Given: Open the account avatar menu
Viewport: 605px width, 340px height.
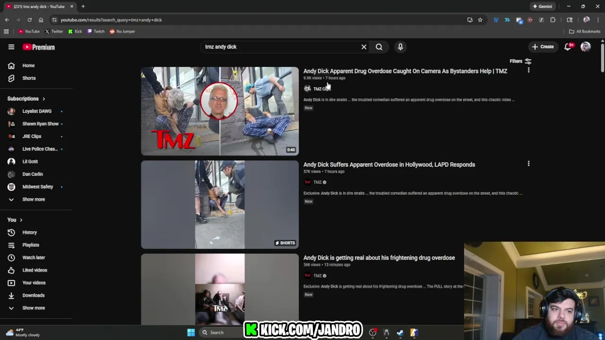Looking at the screenshot, I should (586, 47).
